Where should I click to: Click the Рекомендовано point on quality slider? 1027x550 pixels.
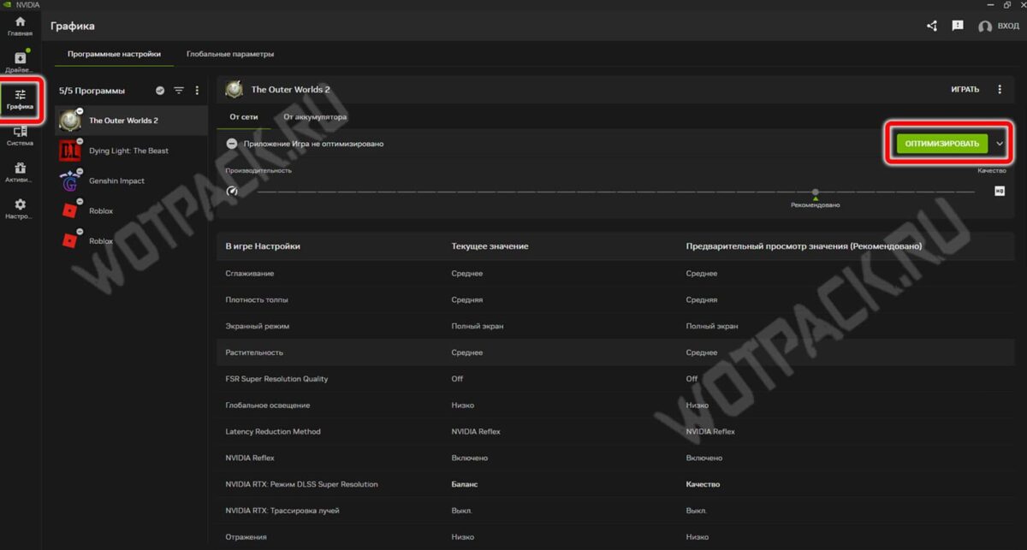(x=815, y=192)
